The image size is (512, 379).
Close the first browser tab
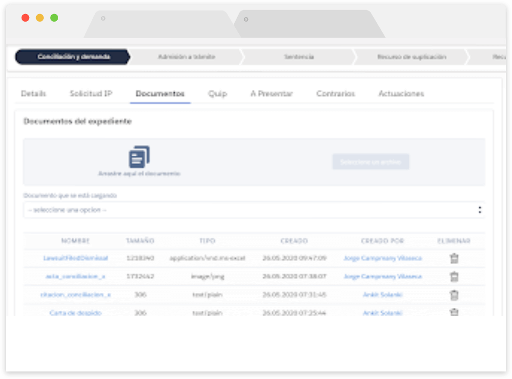tap(103, 18)
